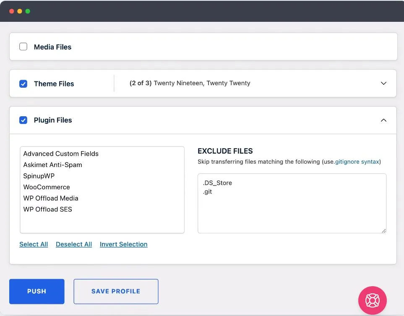Uncheck the Plugin Files checkbox
This screenshot has width=404, height=316.
(x=23, y=120)
